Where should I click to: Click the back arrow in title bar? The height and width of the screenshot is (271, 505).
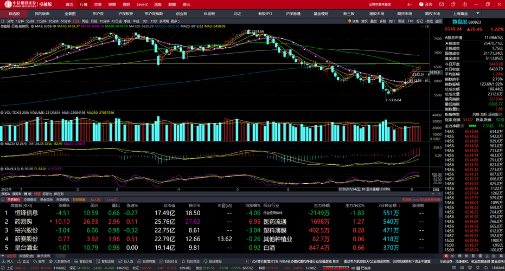pos(410,4)
